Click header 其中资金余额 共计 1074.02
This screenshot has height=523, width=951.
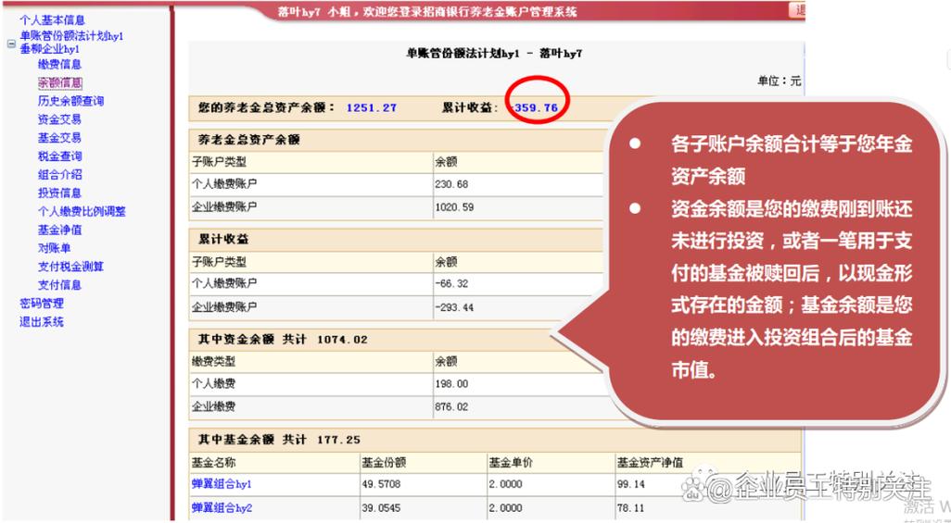(x=283, y=340)
